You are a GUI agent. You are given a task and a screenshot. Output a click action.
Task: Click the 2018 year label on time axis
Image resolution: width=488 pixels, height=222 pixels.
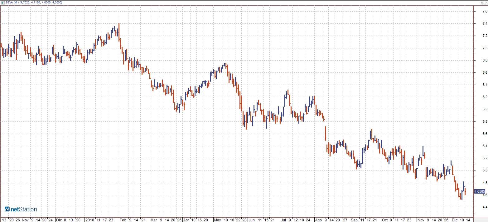point(90,220)
